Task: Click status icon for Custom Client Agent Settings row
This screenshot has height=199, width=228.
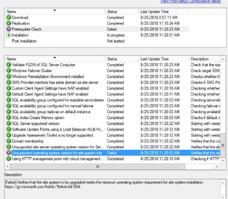Action: click(9, 88)
